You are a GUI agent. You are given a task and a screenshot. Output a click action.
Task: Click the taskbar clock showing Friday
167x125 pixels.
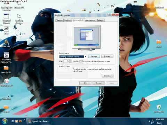[160, 121]
